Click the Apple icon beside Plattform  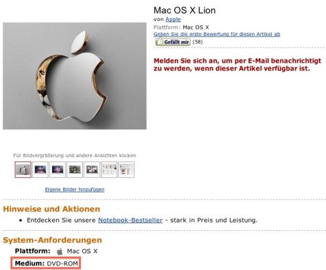coord(60,252)
